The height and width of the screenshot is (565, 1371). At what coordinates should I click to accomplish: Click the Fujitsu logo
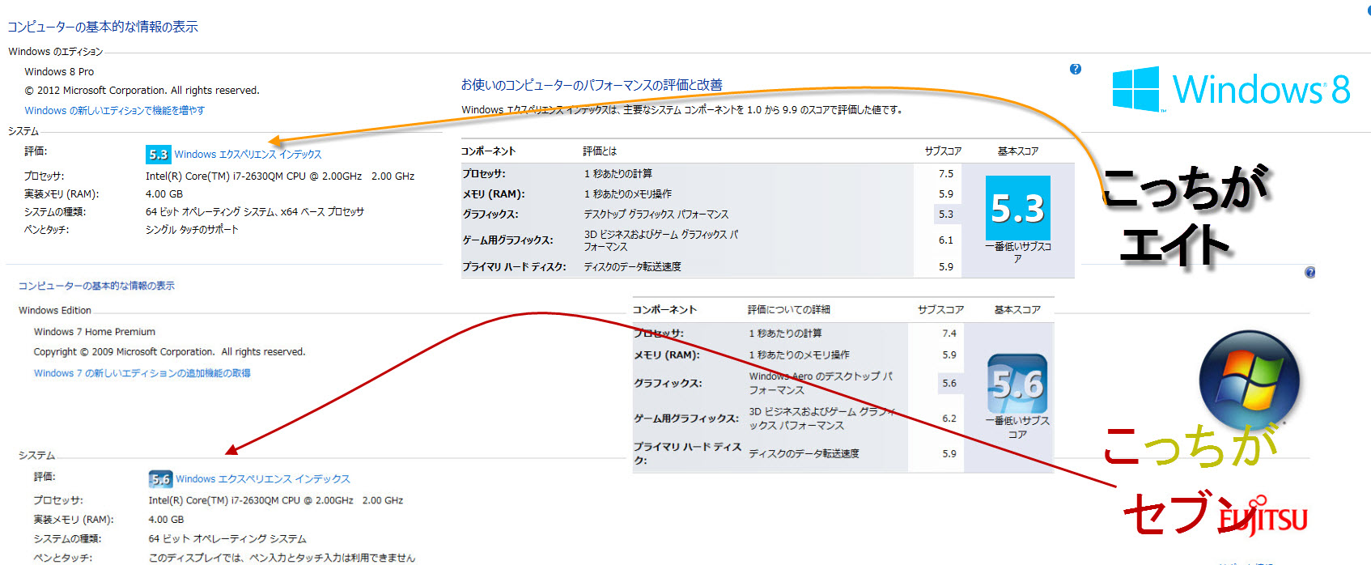(1263, 517)
